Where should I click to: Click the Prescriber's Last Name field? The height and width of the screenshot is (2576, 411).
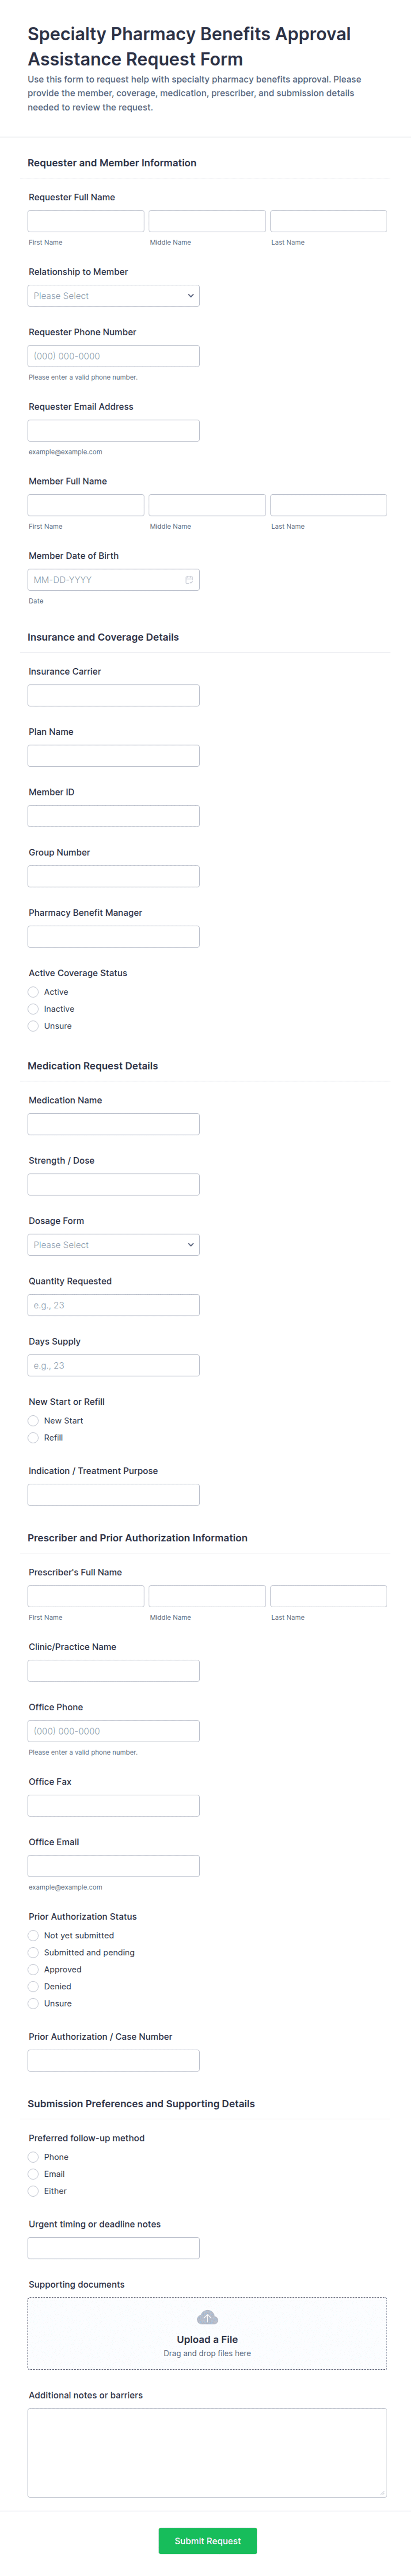point(328,1596)
